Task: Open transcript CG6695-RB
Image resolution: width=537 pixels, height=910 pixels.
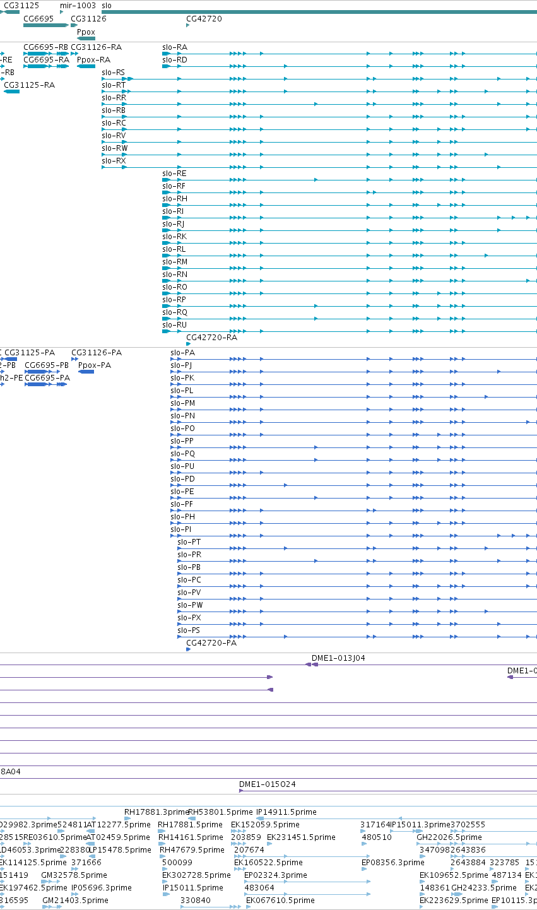Action: click(45, 47)
